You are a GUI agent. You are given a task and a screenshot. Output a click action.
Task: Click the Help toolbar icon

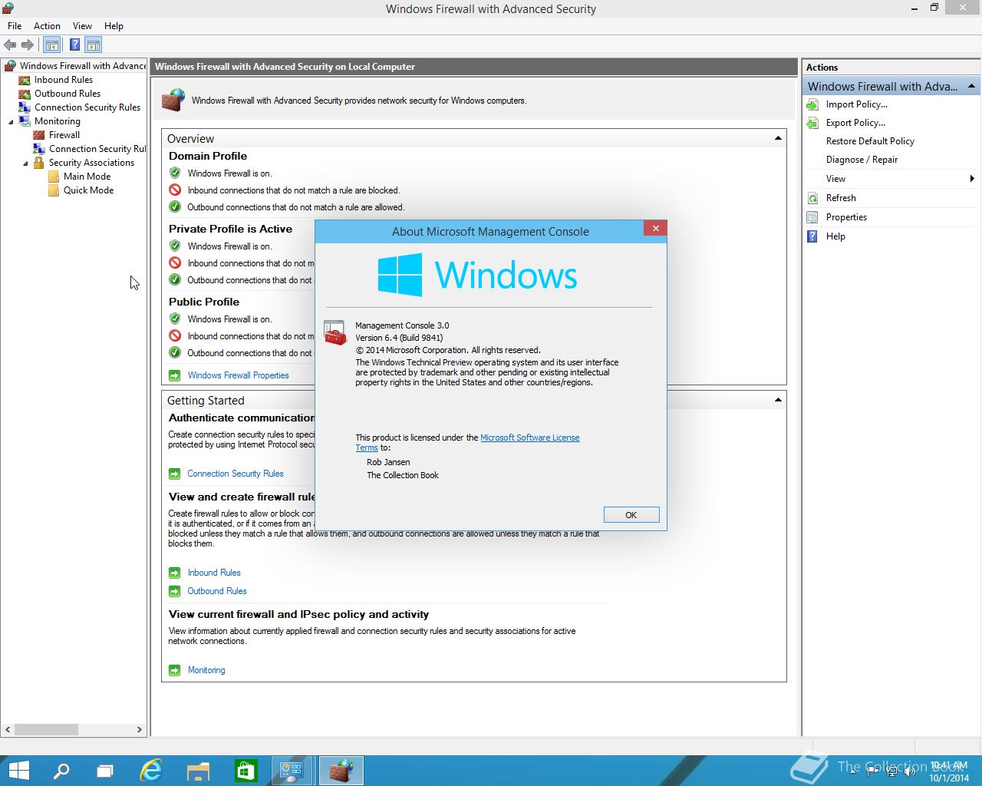[74, 45]
